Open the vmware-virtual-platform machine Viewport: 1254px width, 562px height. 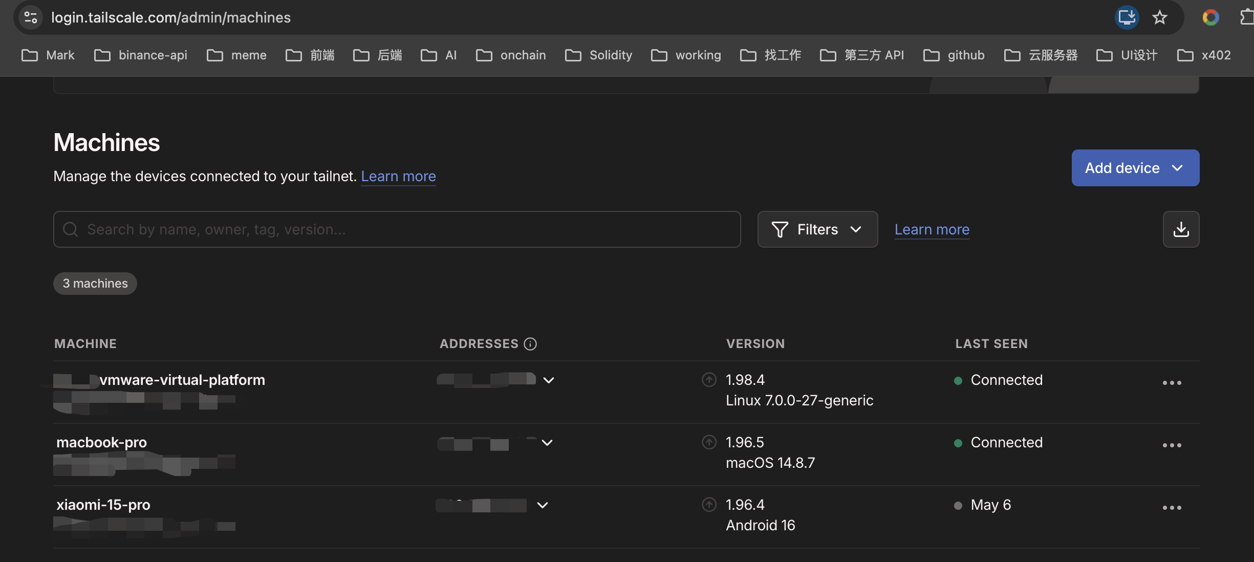[x=183, y=380]
